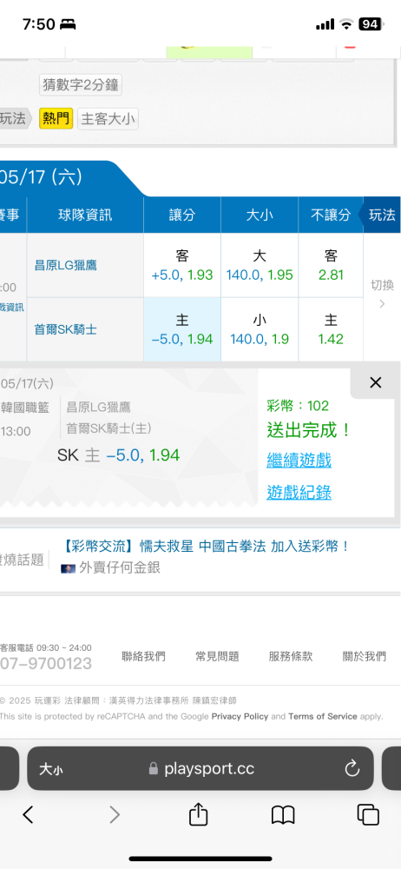Image resolution: width=401 pixels, height=869 pixels.
Task: Pick 客 2.81 moneyline odds
Action: coord(331,265)
